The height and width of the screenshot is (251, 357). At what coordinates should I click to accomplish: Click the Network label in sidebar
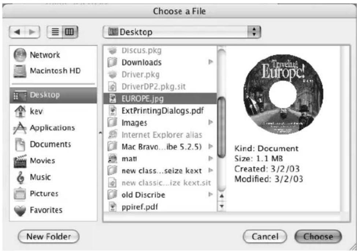(45, 55)
